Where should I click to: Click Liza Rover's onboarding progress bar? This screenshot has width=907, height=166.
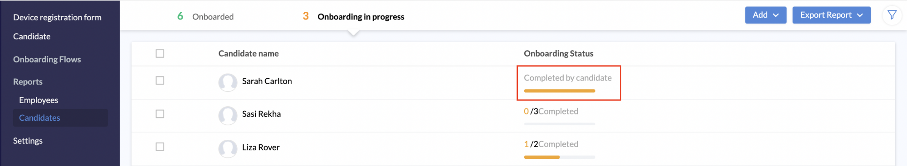559,157
